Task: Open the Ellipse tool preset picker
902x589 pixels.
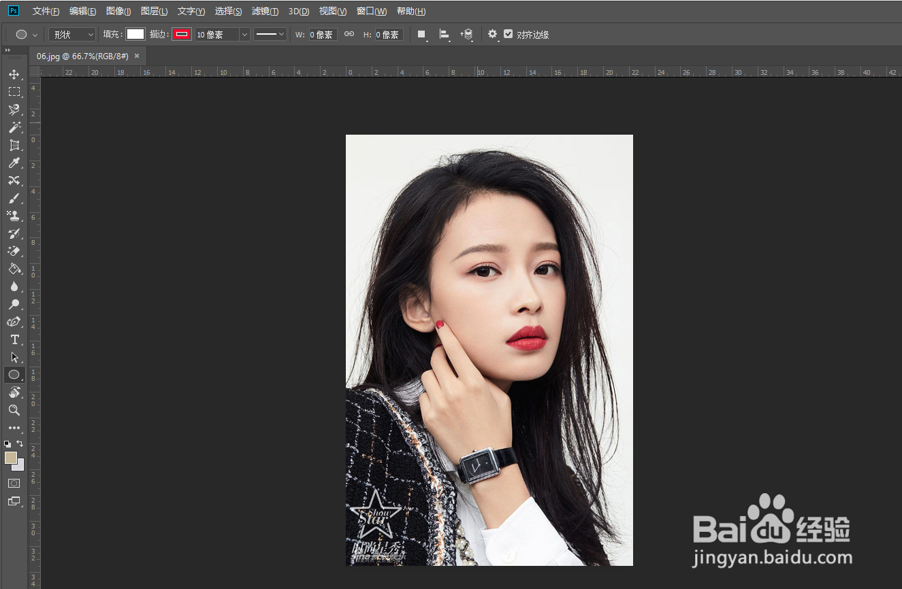Action: tap(27, 35)
